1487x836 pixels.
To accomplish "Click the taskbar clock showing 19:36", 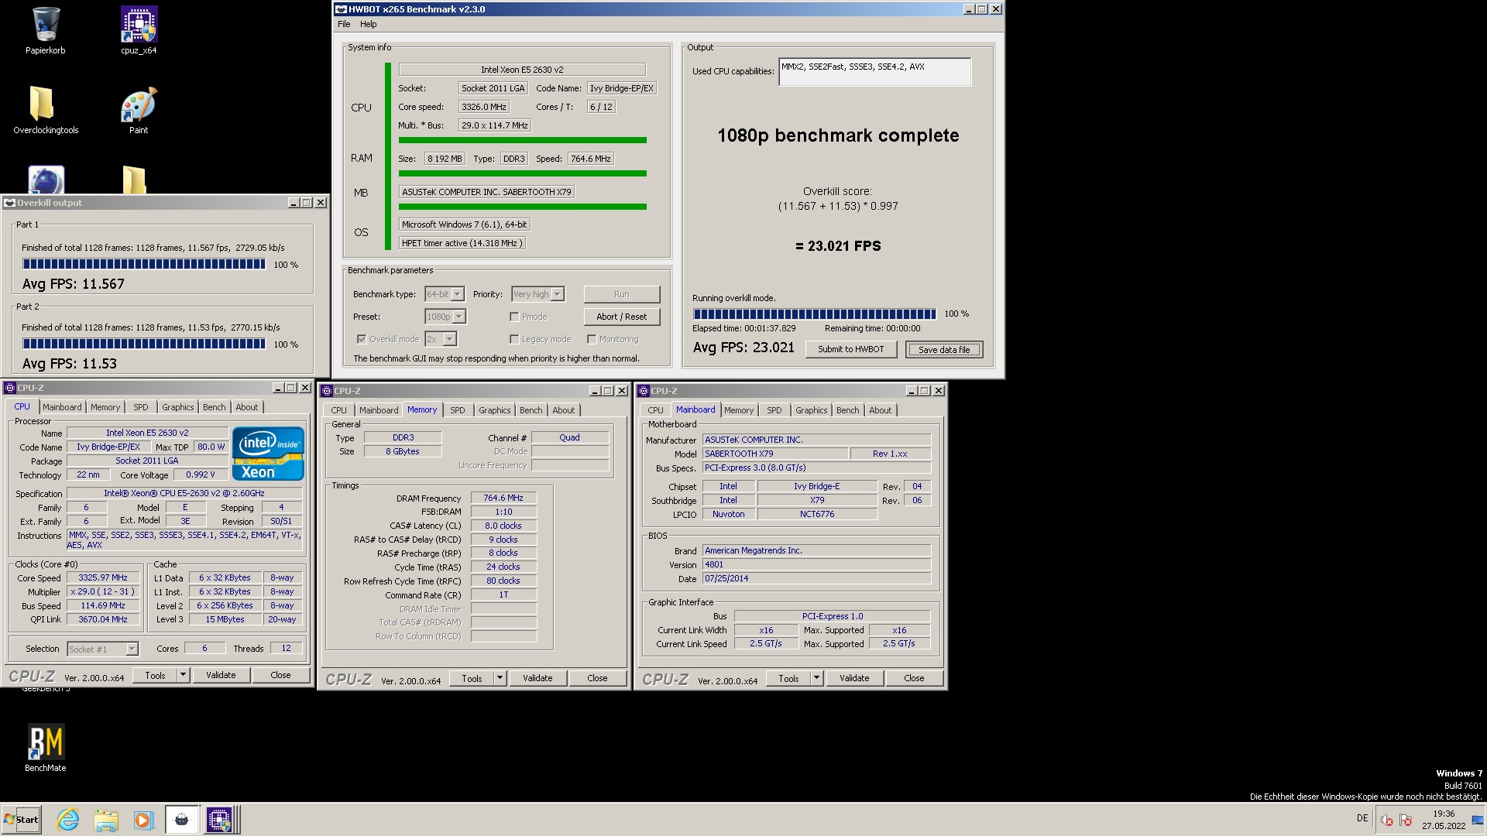I will point(1444,820).
